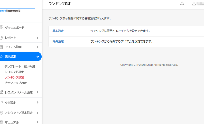Screen dimensions: 204x124
Task: Click the レポート pie chart icon
Action: (x=2, y=37)
